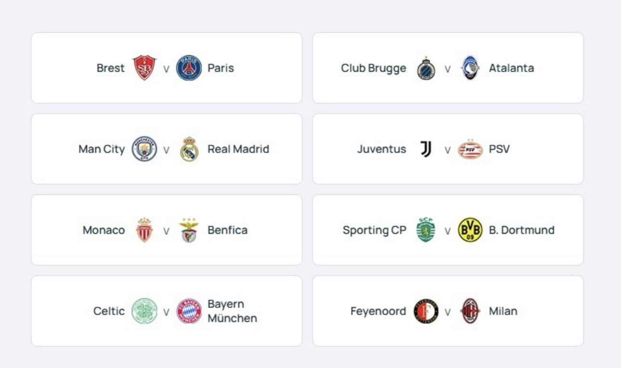Click the PSV club crest

point(470,149)
